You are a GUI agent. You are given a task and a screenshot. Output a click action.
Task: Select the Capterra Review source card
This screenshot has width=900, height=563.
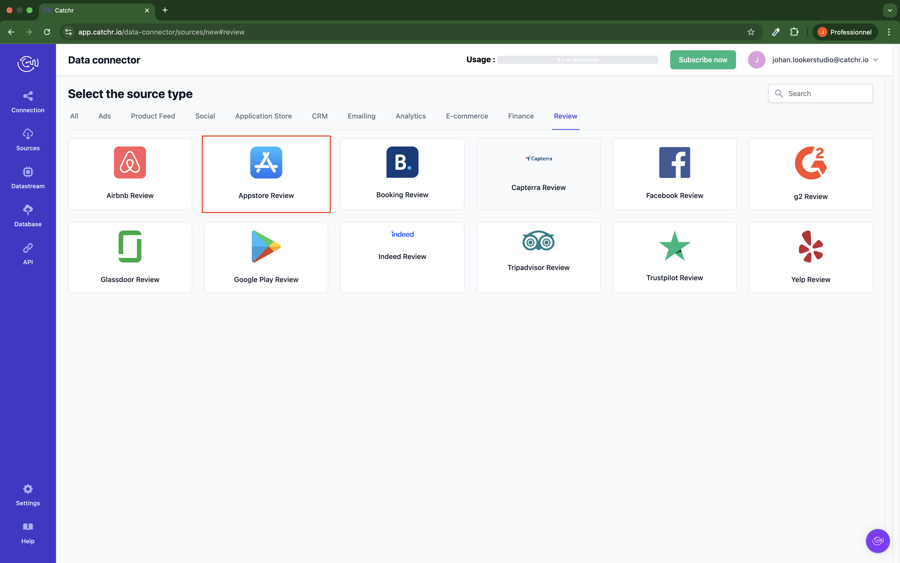pos(538,174)
